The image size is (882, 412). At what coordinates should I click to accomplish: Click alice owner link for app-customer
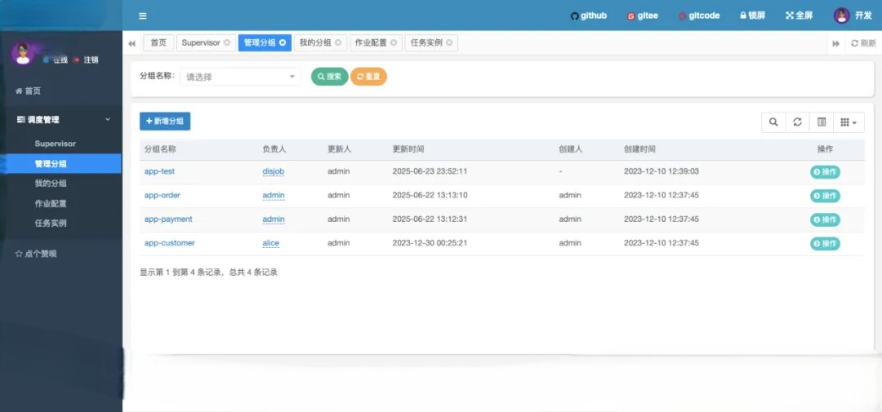pos(270,243)
